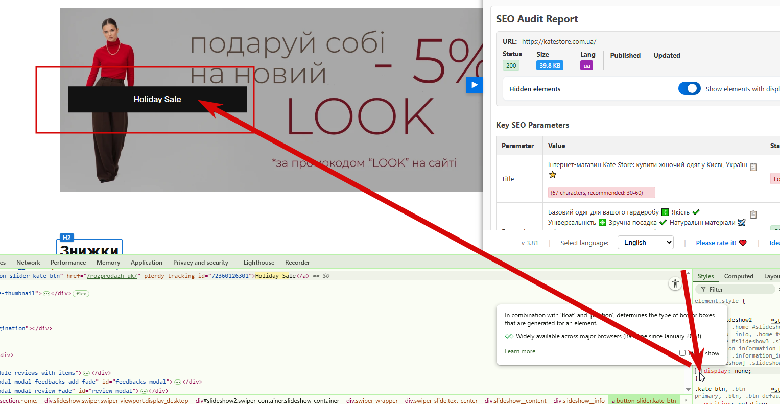Select div.swiper-wrapper breadcrumb
Viewport: 780px width, 404px height.
click(x=372, y=401)
